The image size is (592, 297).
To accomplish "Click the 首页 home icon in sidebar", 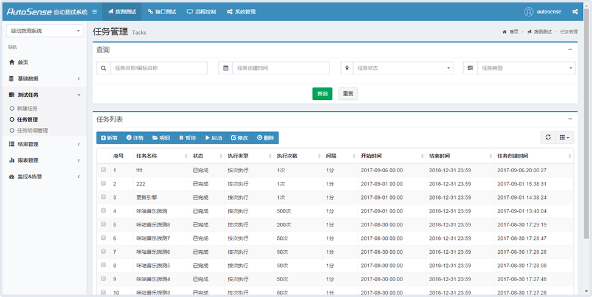I will click(12, 62).
